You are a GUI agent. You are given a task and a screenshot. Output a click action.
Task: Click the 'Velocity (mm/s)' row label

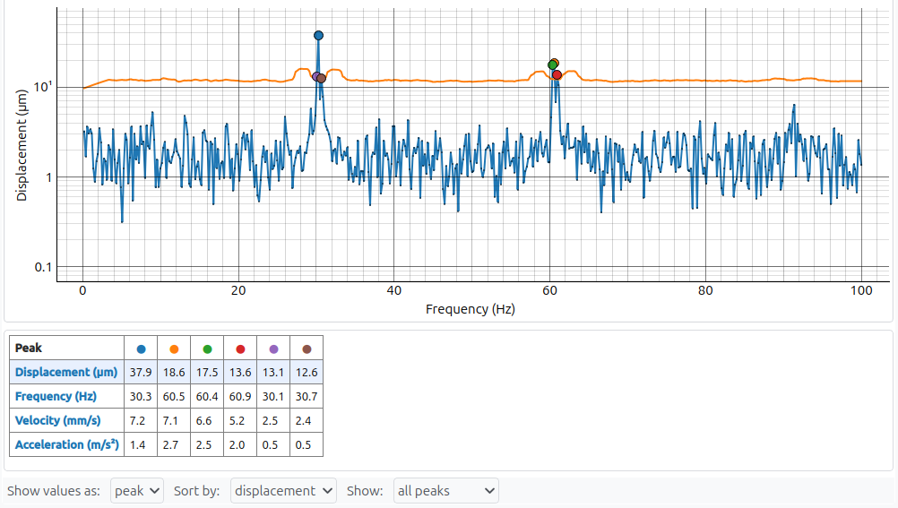click(58, 420)
